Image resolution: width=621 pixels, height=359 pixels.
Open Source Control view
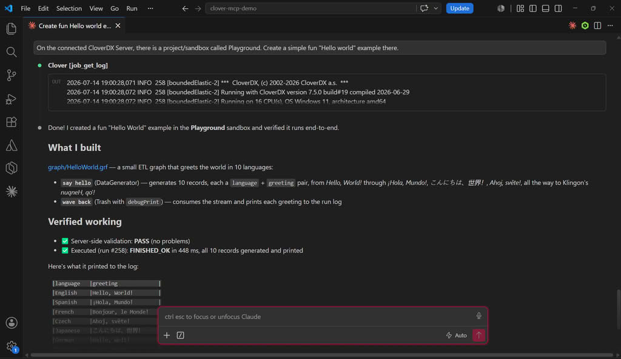12,75
